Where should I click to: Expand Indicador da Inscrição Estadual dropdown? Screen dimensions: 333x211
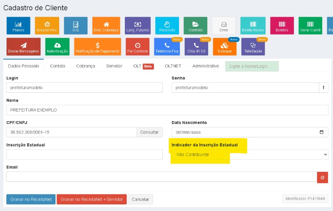coord(250,154)
